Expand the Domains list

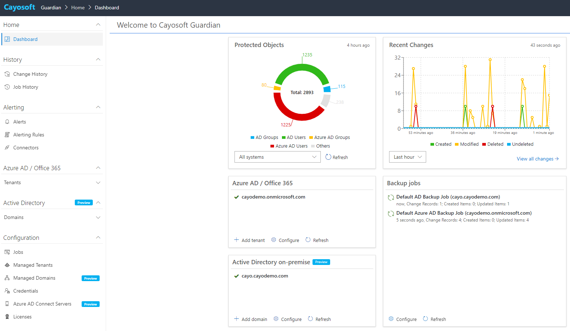(98, 218)
